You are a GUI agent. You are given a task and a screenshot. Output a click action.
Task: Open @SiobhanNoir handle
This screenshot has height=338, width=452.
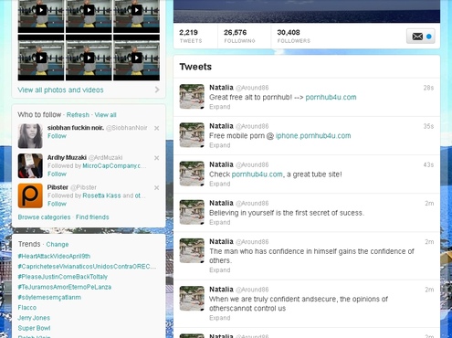pyautogui.click(x=127, y=128)
